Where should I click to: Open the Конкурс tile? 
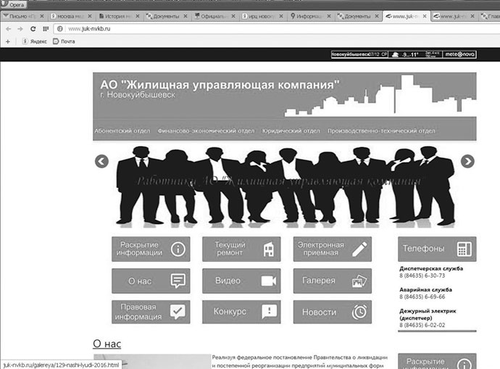click(x=241, y=312)
